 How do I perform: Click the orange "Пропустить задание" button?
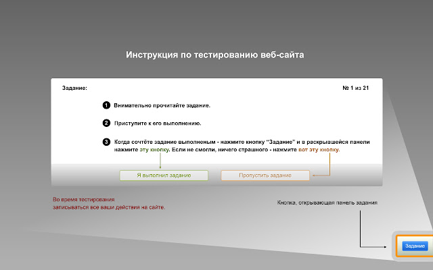coord(265,175)
